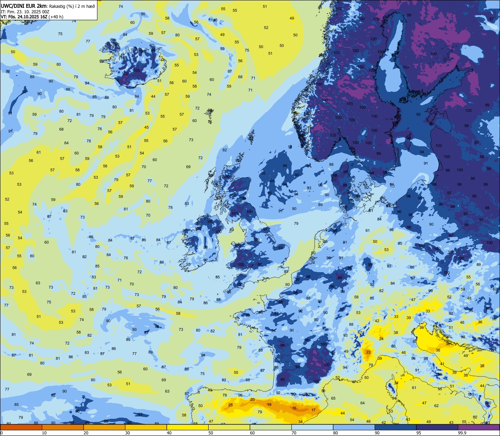
Task: Click the legend color segment between 20 and 30
Action: (104, 427)
